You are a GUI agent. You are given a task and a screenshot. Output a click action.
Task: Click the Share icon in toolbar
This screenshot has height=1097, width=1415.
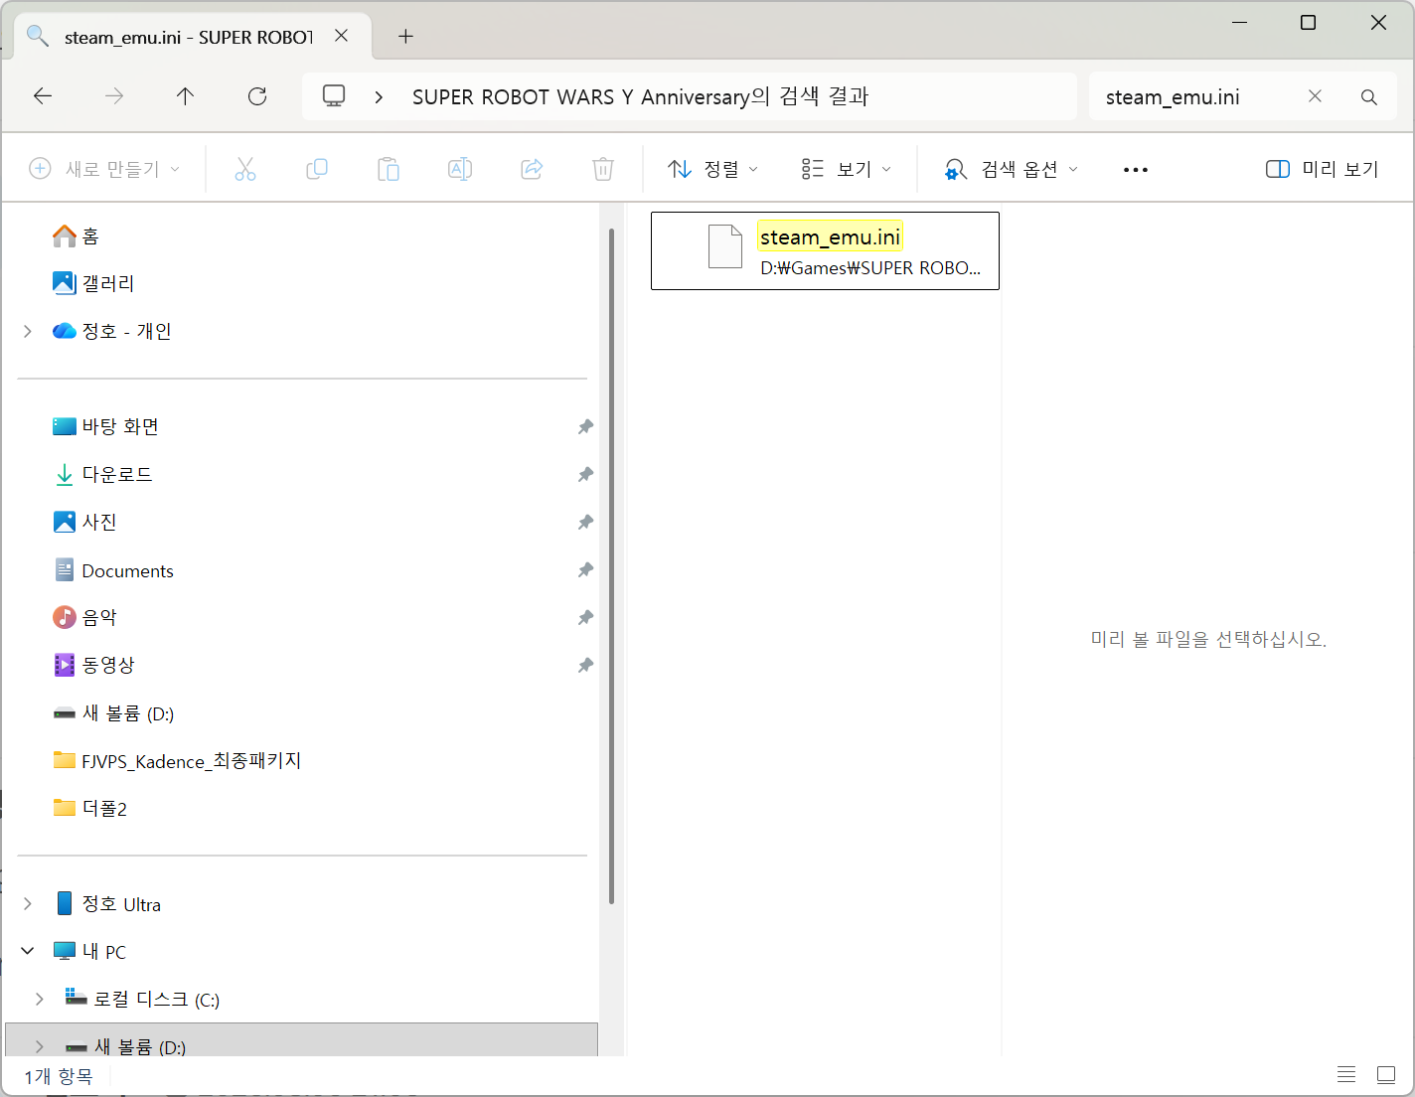click(532, 169)
